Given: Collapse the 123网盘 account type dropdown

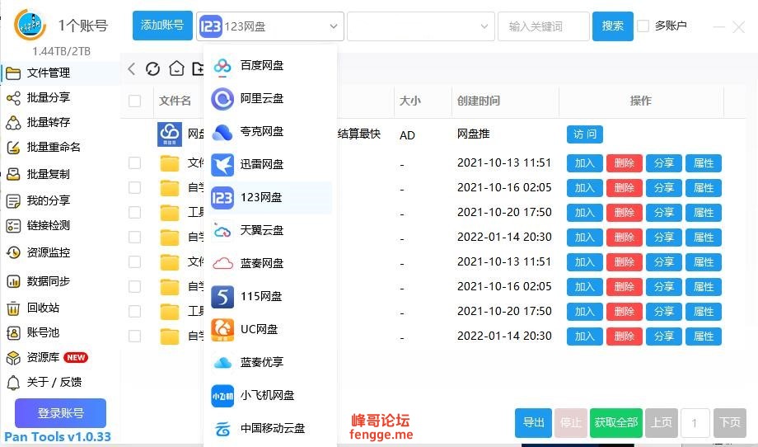Looking at the screenshot, I should (269, 26).
